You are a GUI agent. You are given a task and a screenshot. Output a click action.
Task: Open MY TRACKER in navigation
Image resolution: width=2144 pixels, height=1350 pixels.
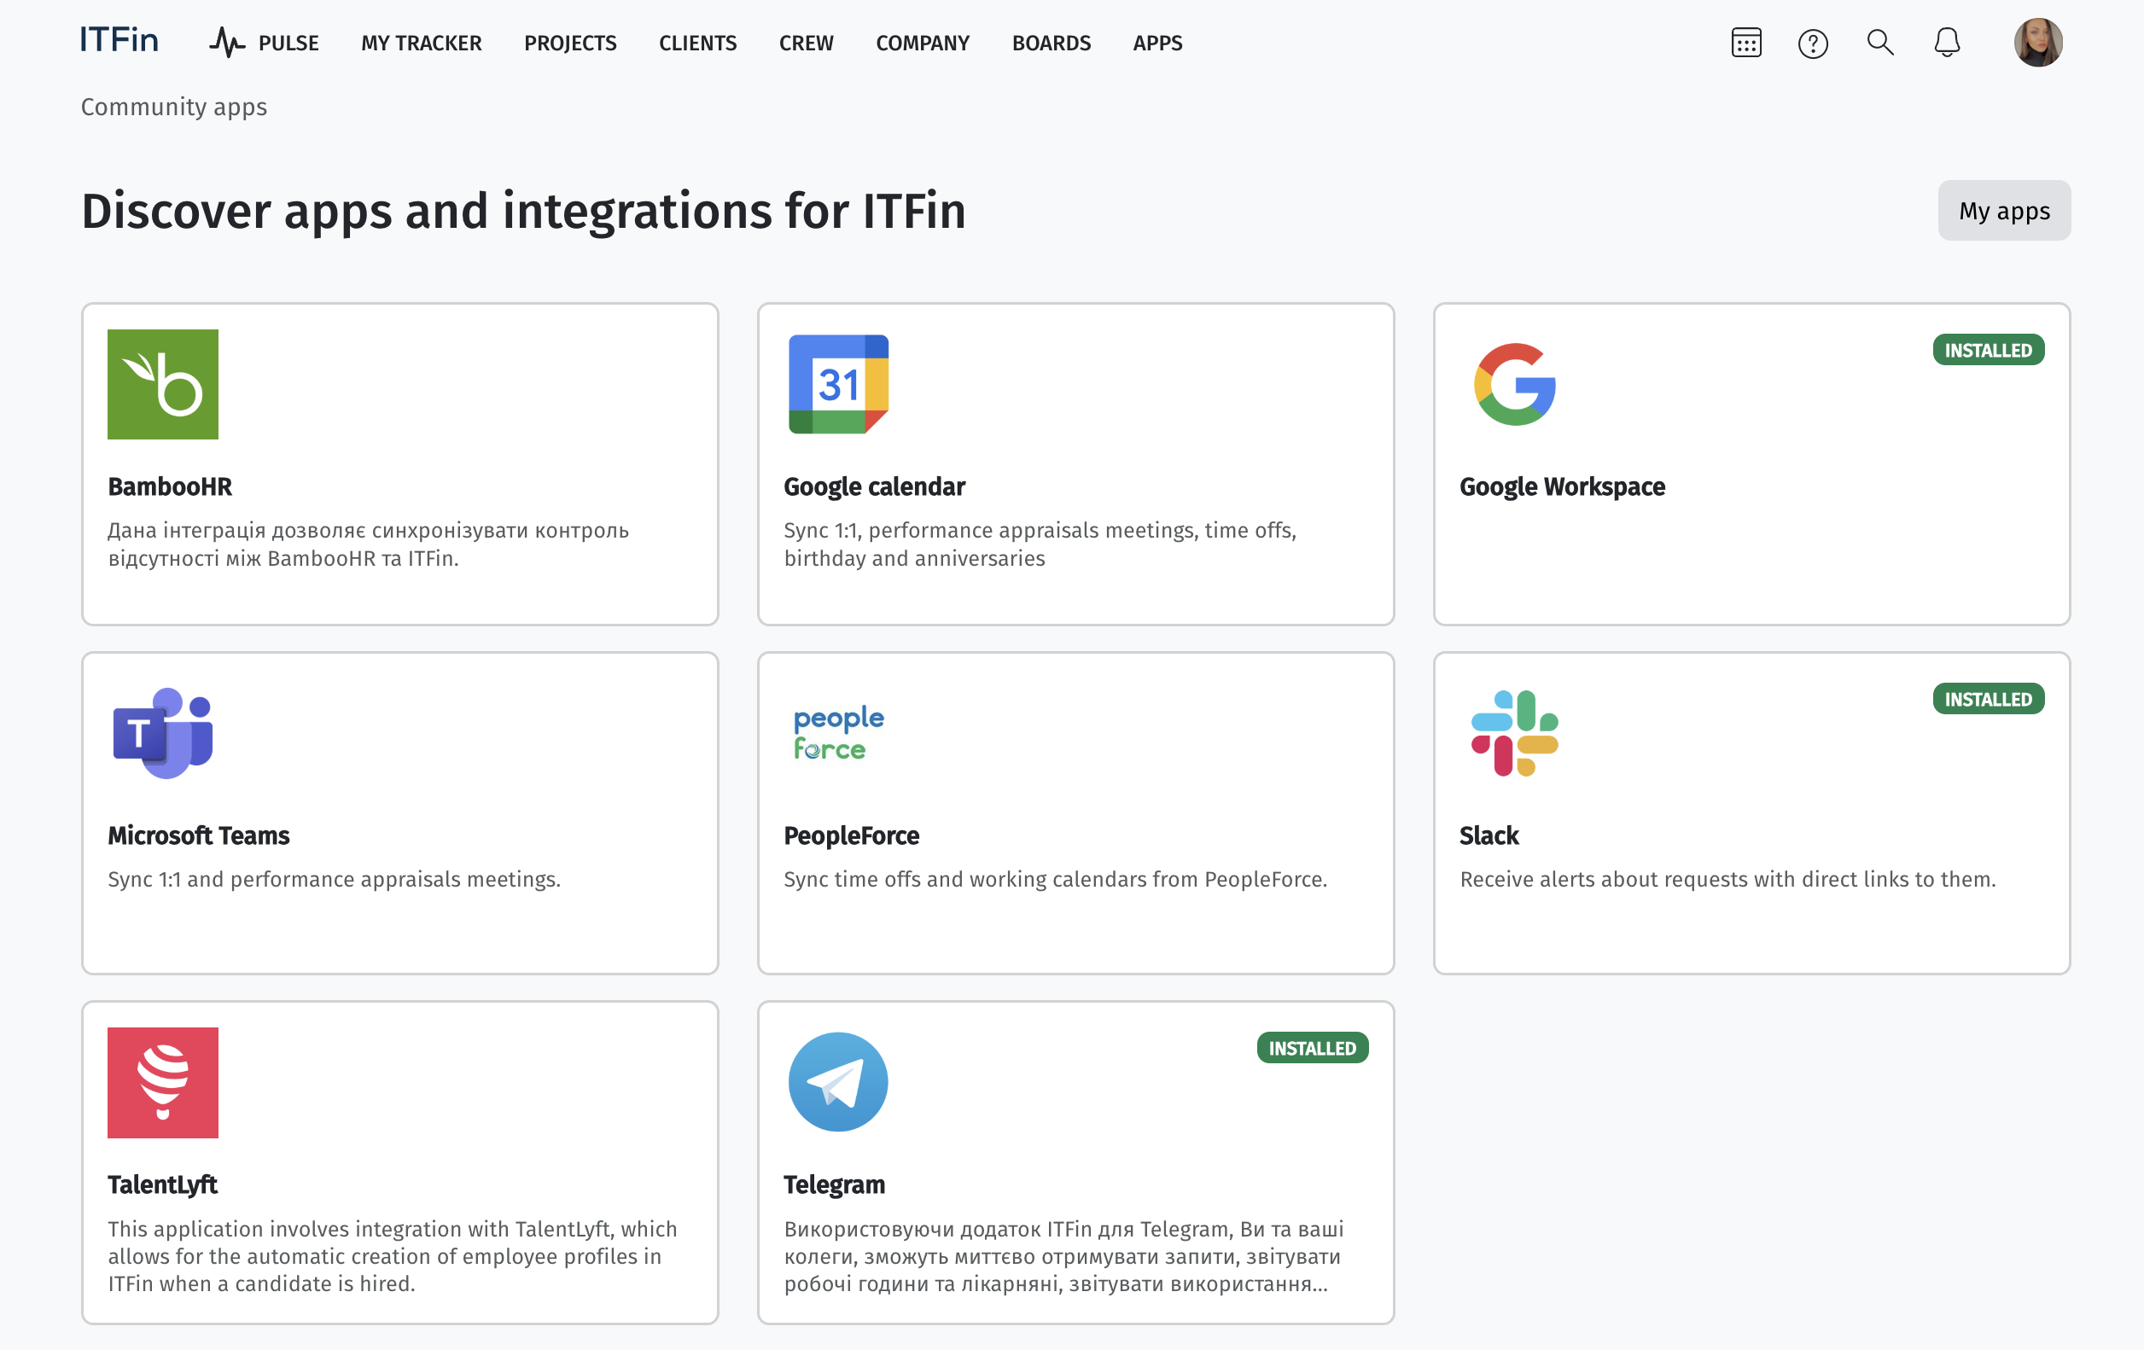pos(421,43)
